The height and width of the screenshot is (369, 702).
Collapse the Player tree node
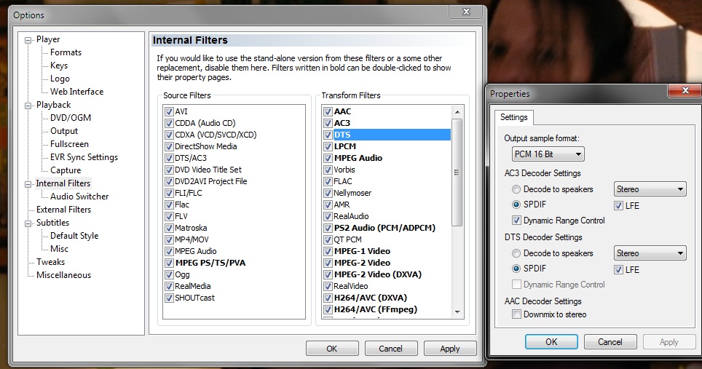28,40
